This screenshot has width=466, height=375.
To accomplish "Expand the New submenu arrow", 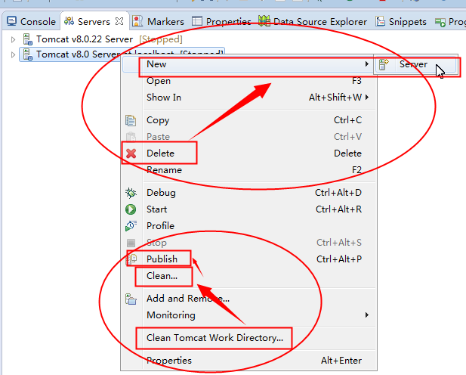I will pyautogui.click(x=367, y=64).
